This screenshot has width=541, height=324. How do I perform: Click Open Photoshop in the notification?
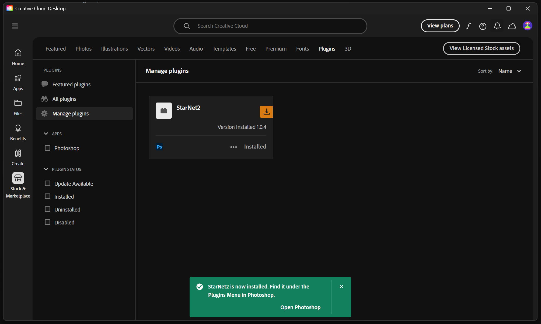[300, 307]
